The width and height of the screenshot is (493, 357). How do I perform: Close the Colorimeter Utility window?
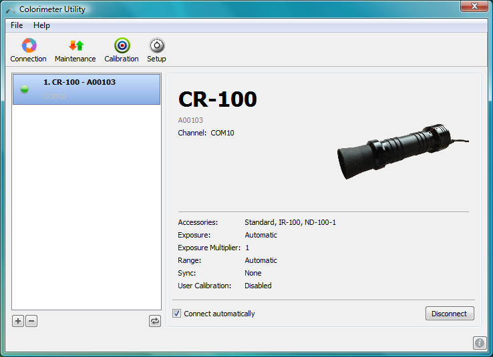pyautogui.click(x=474, y=5)
